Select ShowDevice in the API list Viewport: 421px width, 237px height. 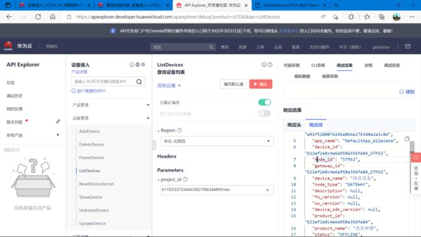(91, 197)
